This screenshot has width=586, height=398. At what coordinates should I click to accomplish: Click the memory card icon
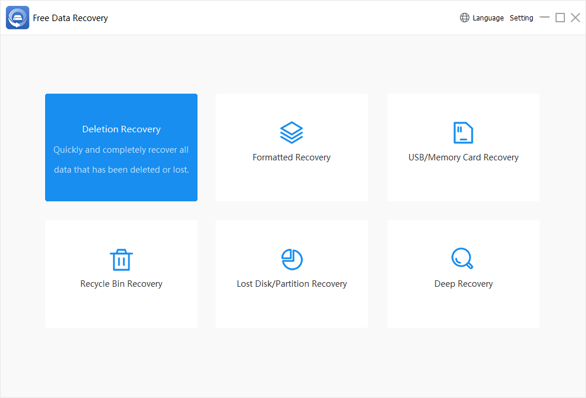click(463, 133)
